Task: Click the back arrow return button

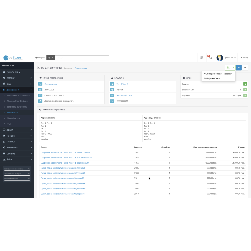Action: point(245,68)
